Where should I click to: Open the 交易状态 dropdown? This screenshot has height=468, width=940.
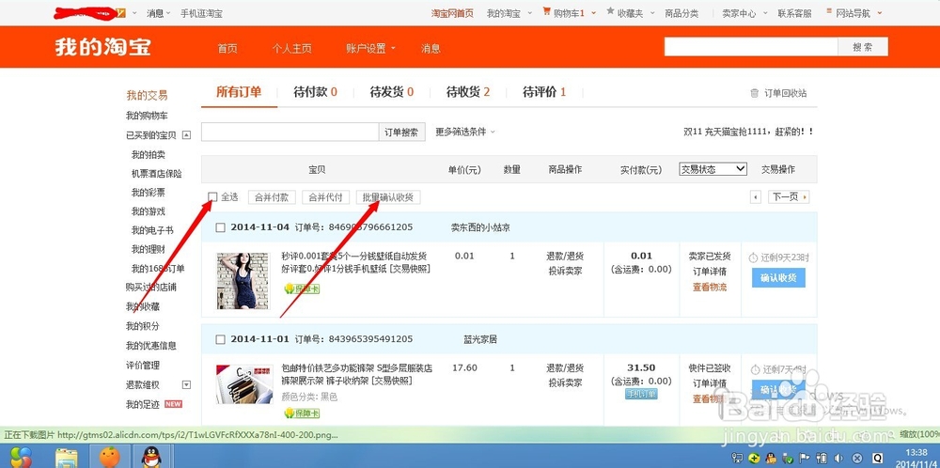(x=713, y=169)
